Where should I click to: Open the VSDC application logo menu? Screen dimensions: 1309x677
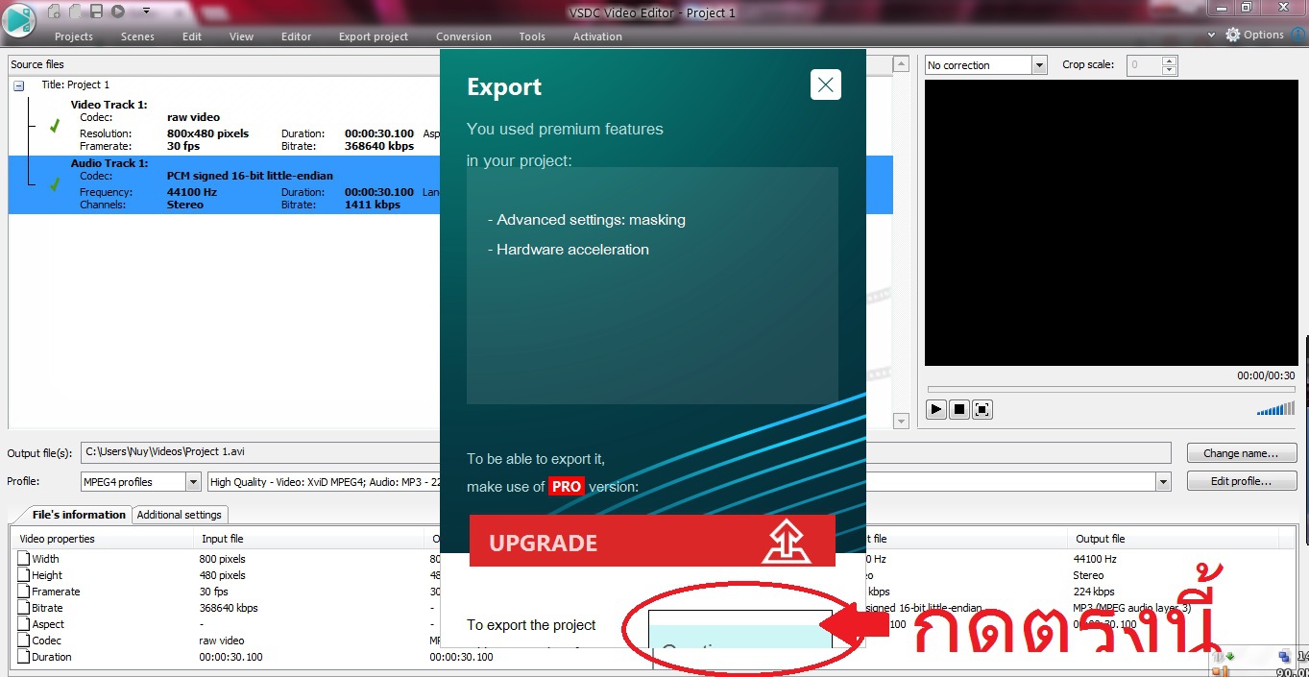pyautogui.click(x=18, y=21)
